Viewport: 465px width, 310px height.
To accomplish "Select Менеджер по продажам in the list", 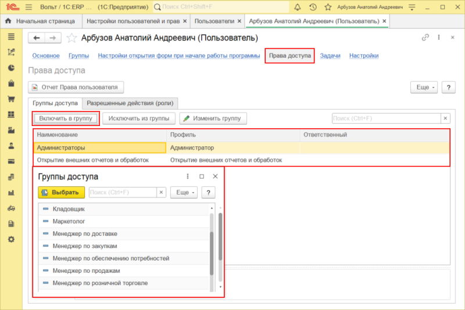I will [x=86, y=271].
